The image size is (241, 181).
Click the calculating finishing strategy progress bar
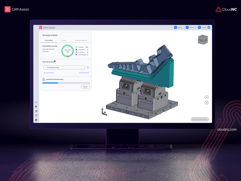point(66,83)
